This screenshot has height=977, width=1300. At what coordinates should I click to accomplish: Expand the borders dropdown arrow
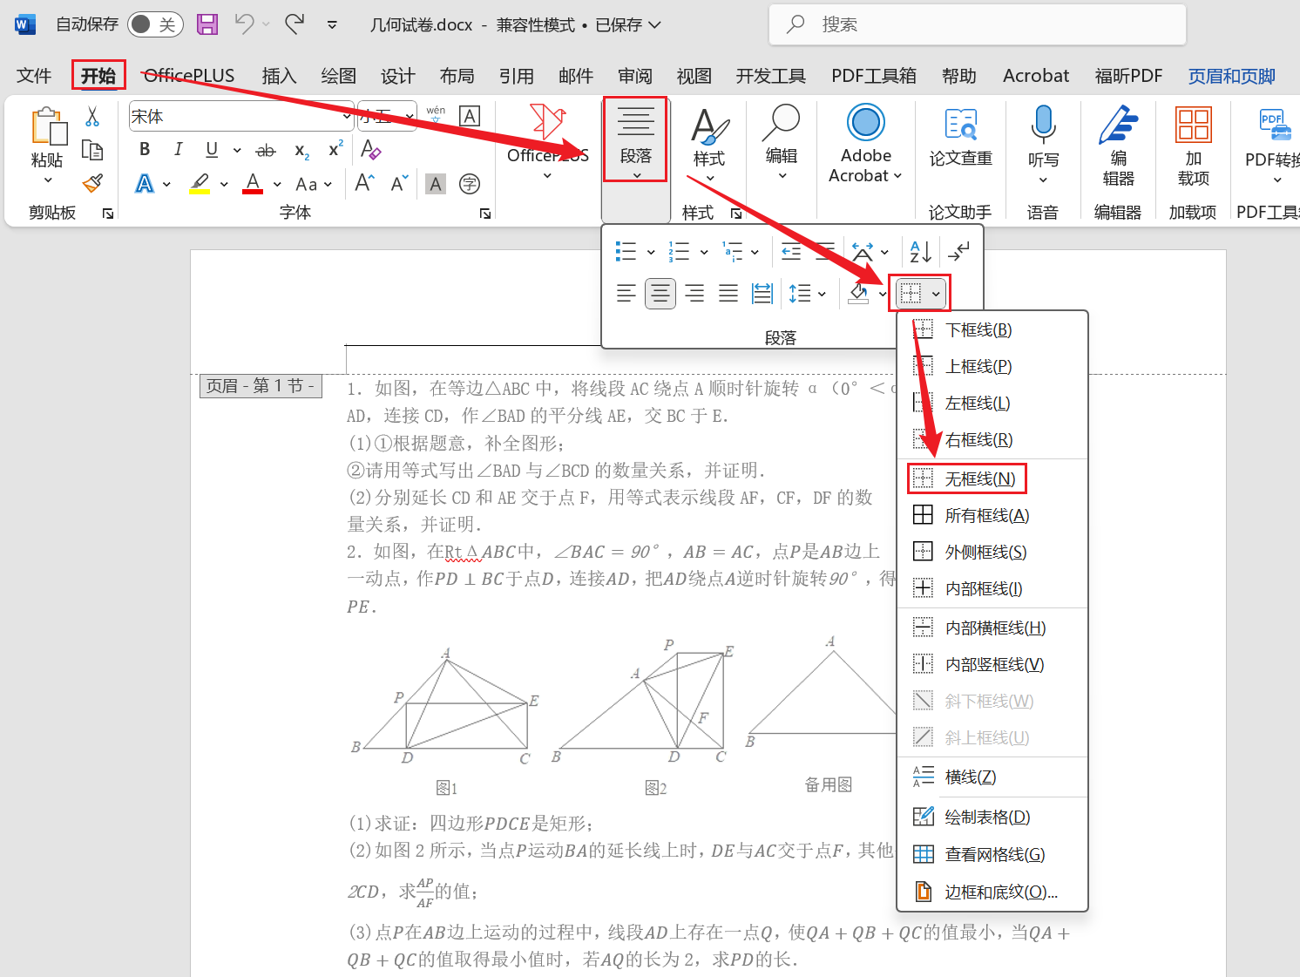(x=936, y=294)
